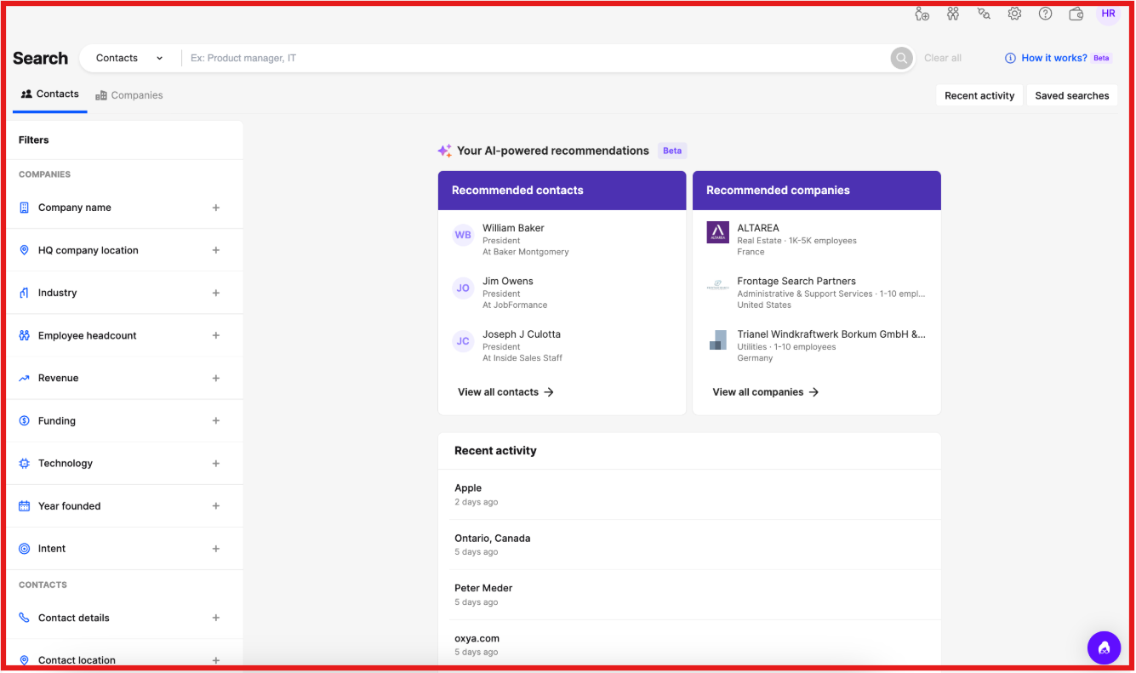Click the calendar icon beside Year founded
Viewport: 1136px width, 673px height.
tap(24, 506)
